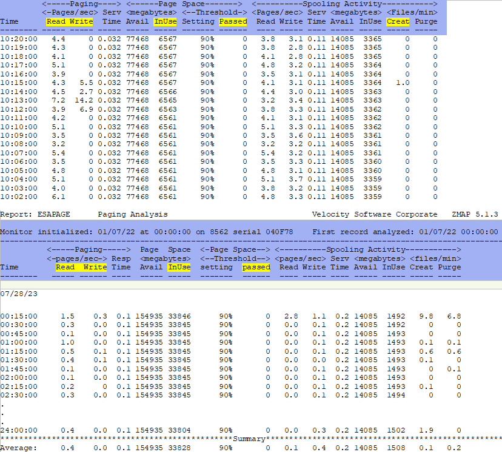Select the highlighted lowercase passed header in bottom table
The height and width of the screenshot is (452, 502).
coord(256,267)
